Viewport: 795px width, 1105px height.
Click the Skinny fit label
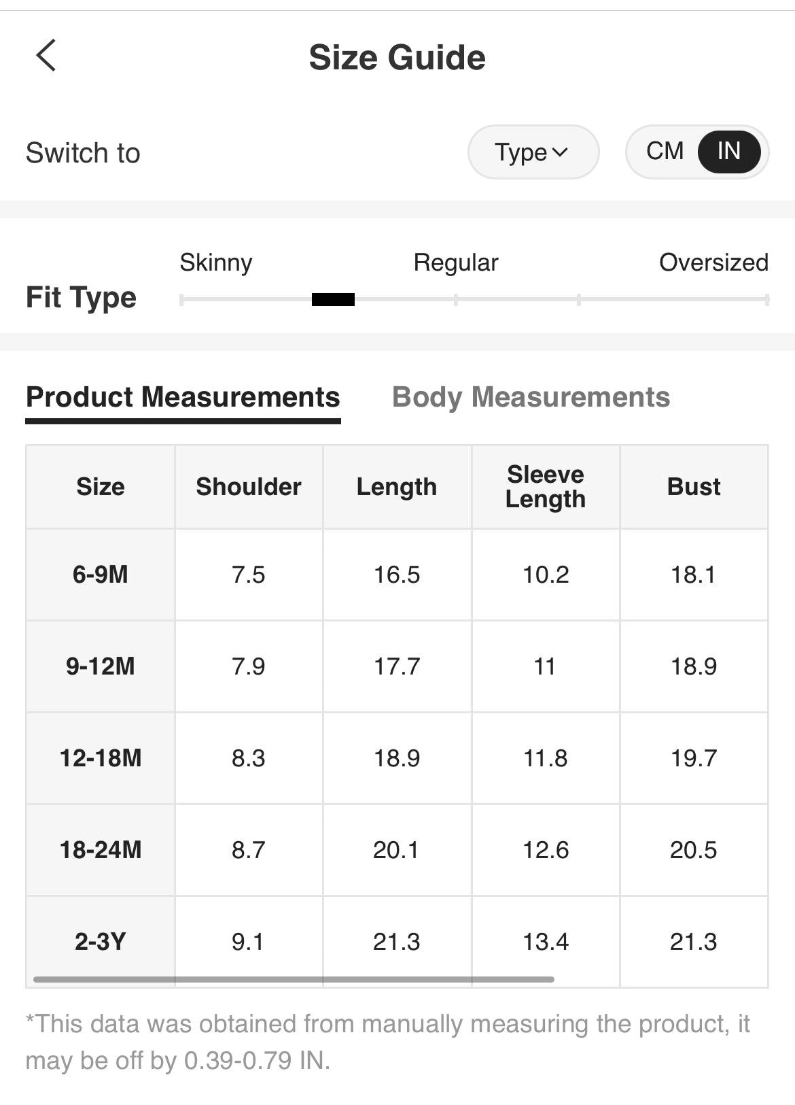[216, 262]
